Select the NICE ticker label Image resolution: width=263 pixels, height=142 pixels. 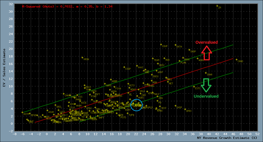pyautogui.click(x=84, y=103)
